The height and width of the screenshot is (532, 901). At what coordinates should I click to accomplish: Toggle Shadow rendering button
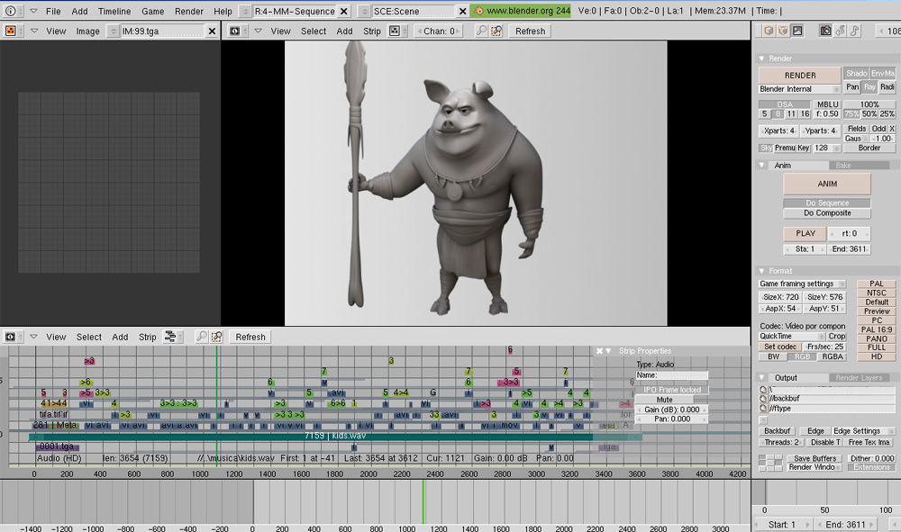[x=856, y=74]
